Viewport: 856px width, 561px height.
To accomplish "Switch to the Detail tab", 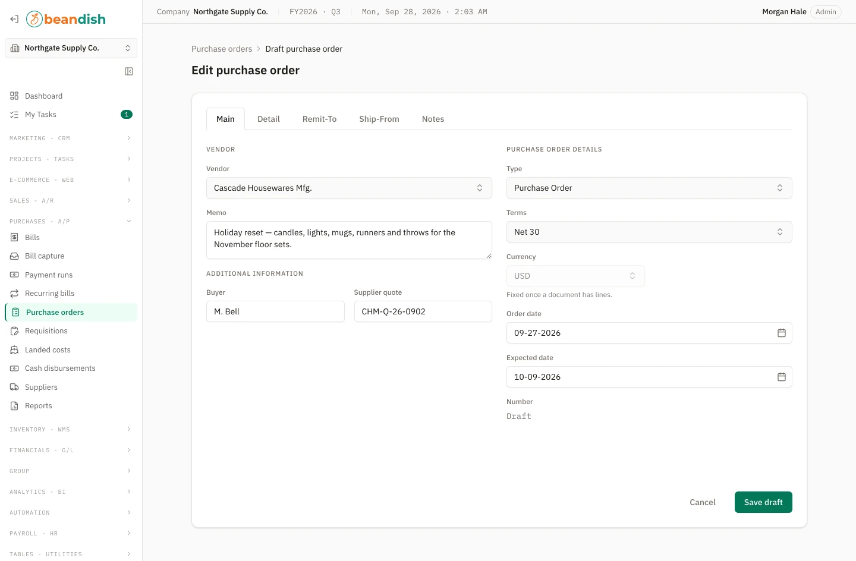I will (x=269, y=119).
